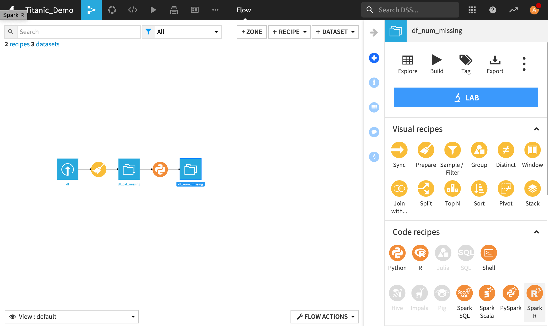This screenshot has width=548, height=326.
Task: Select the Window visual recipe
Action: (532, 150)
